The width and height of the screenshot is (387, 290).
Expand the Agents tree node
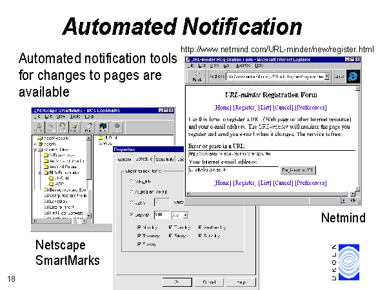[x=35, y=144]
